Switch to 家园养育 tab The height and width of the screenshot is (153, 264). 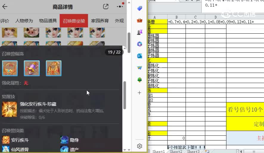pyautogui.click(x=100, y=21)
